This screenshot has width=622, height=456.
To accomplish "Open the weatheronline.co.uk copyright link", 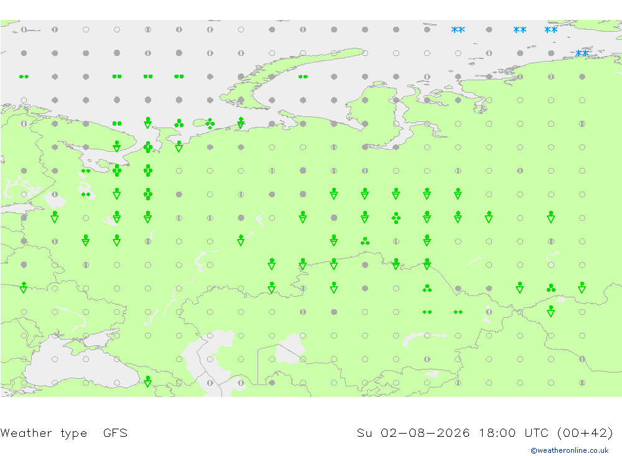I will click(x=570, y=450).
